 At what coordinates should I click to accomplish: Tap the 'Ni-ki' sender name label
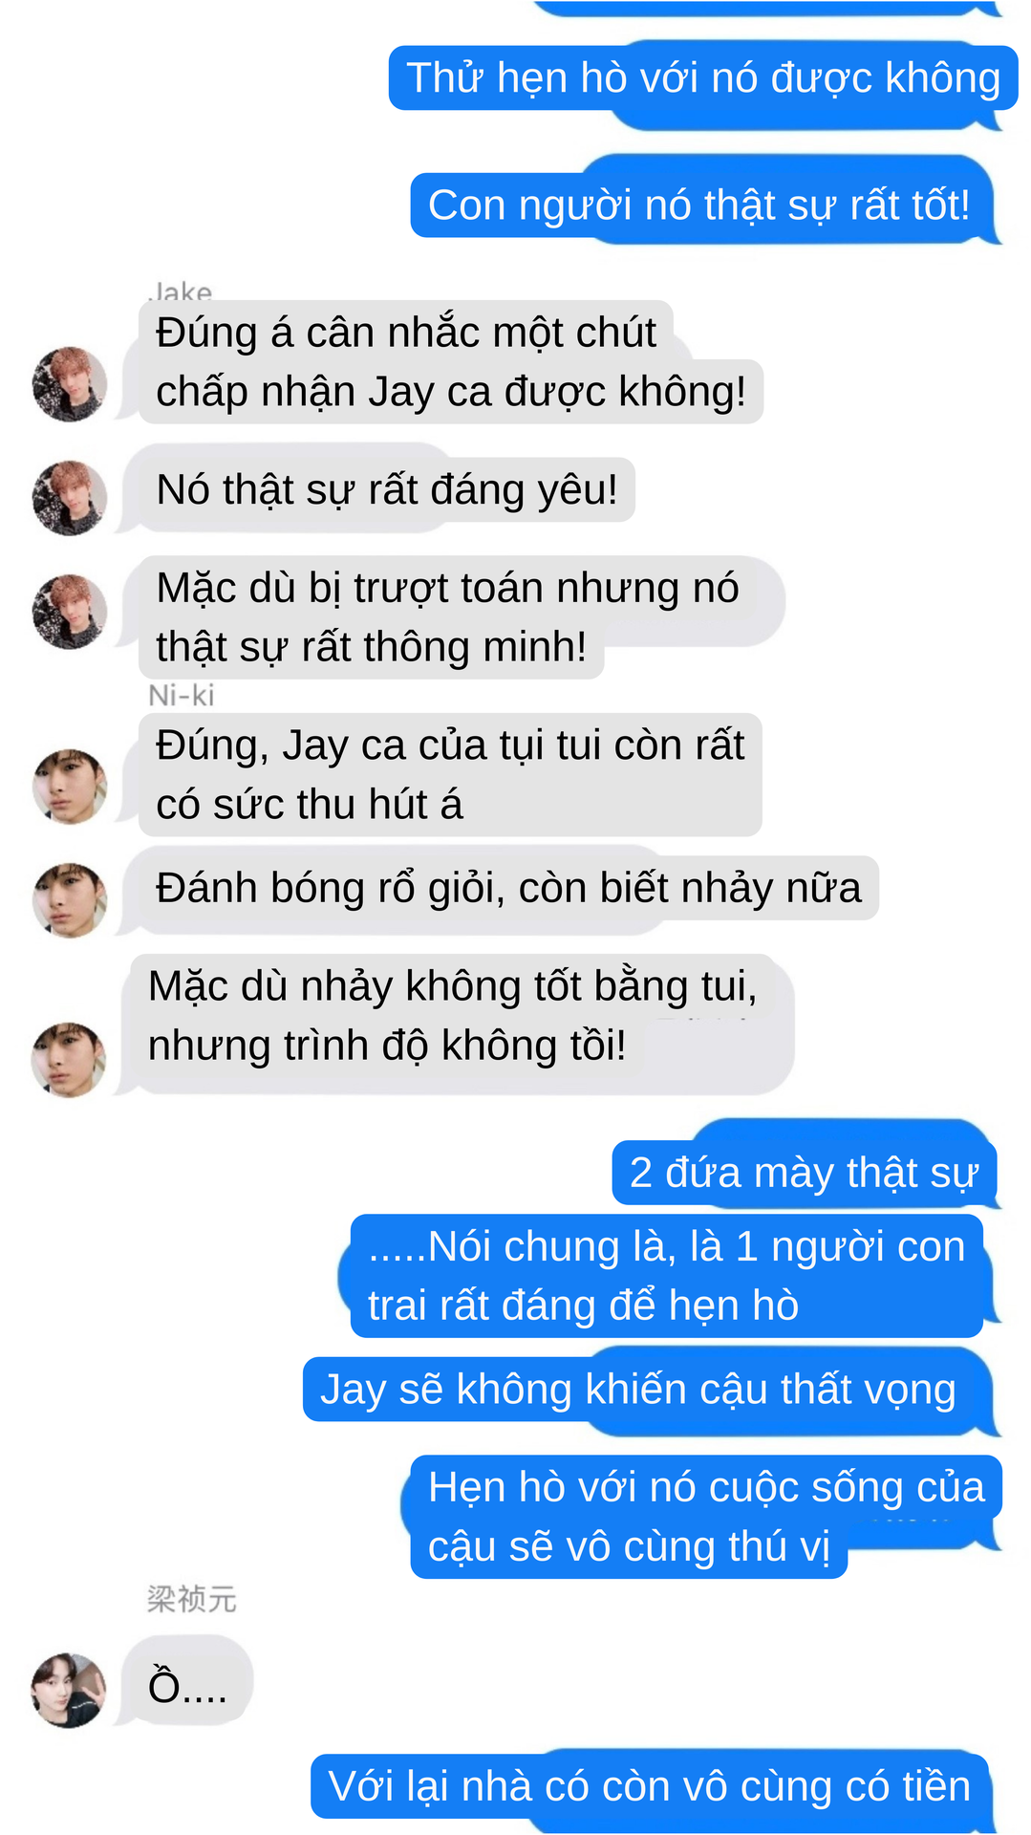(182, 695)
